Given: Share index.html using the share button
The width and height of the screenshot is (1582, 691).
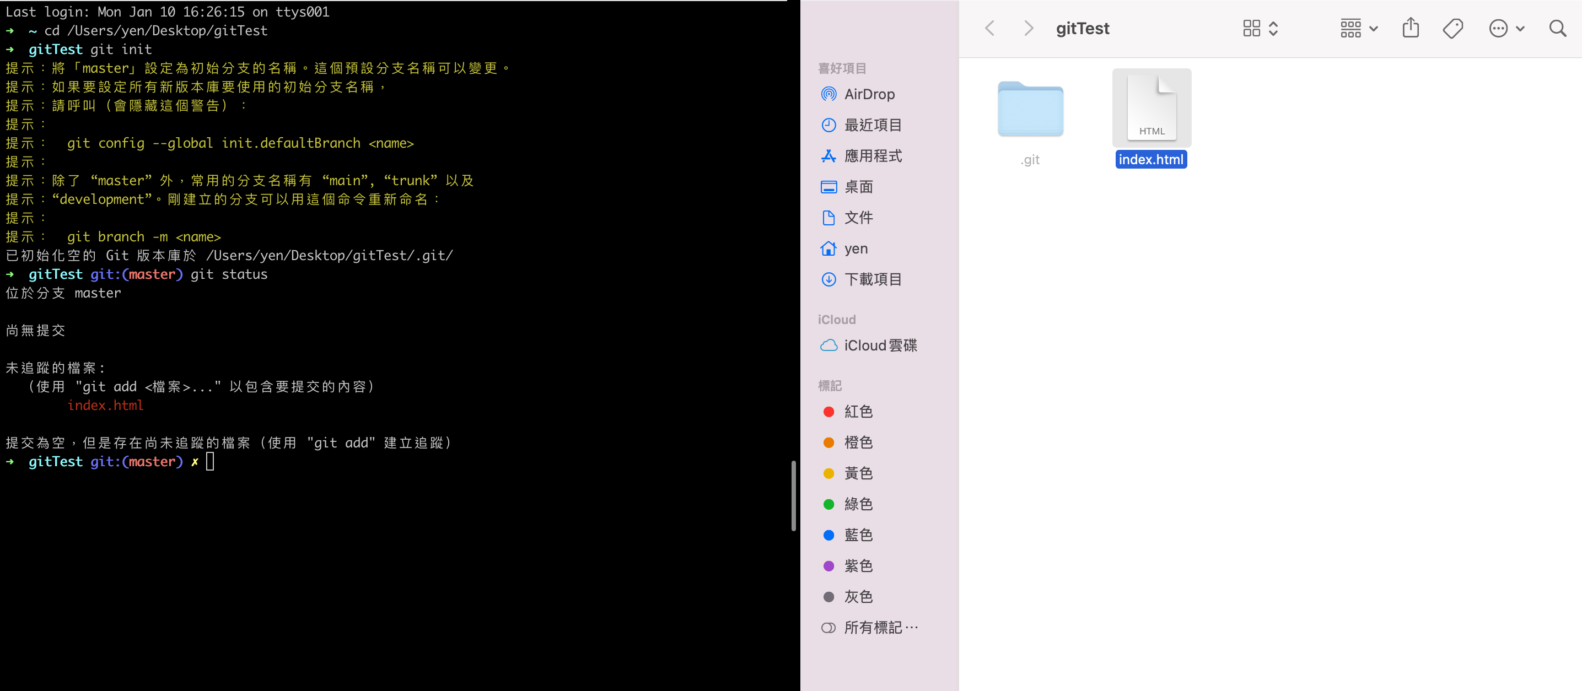Looking at the screenshot, I should point(1411,28).
